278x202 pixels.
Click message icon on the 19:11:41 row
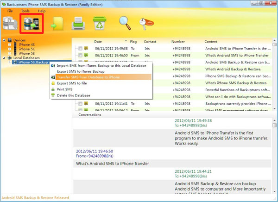coord(86,103)
